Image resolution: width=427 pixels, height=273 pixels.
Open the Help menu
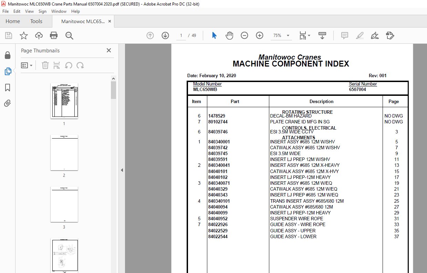click(75, 11)
